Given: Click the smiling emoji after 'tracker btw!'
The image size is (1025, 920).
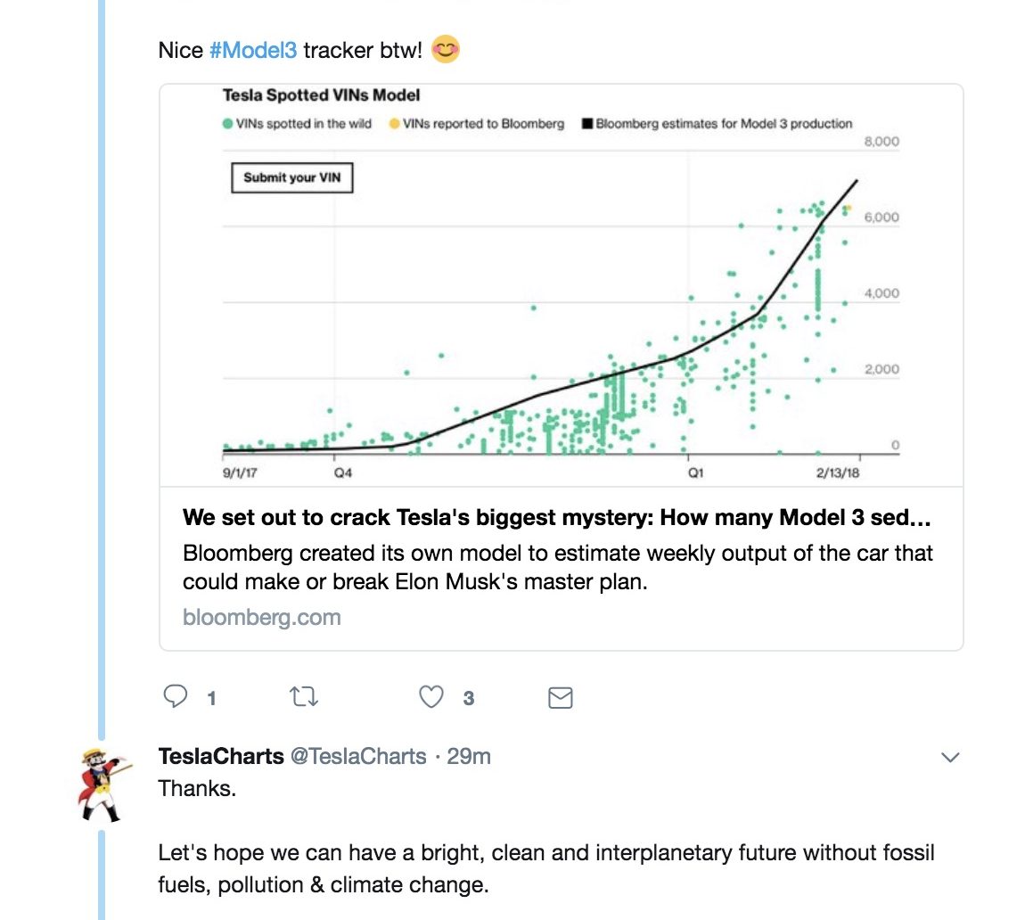Looking at the screenshot, I should pyautogui.click(x=445, y=50).
